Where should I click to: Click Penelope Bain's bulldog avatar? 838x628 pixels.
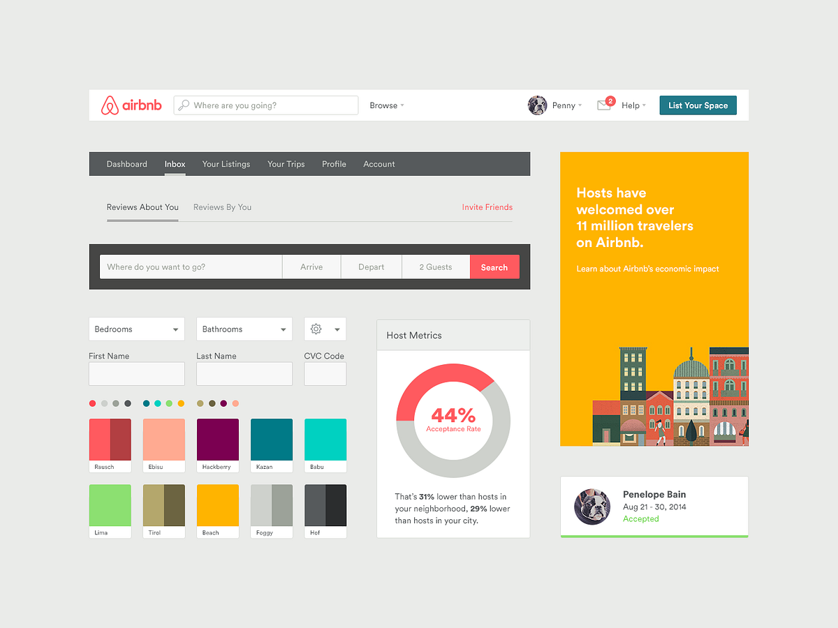(x=592, y=506)
